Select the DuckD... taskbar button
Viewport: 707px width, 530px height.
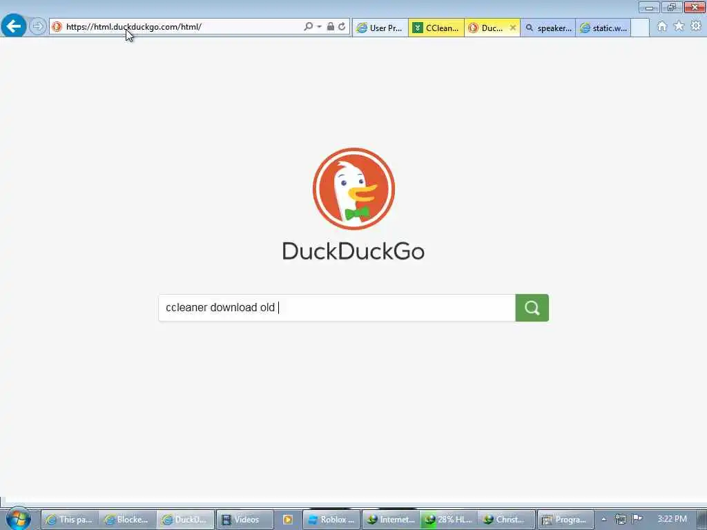[185, 520]
